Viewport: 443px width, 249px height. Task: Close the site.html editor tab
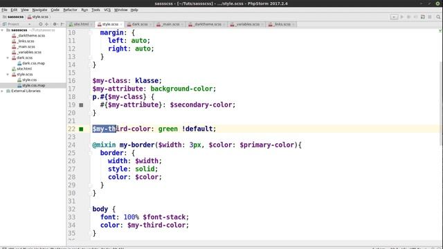[x=91, y=25]
